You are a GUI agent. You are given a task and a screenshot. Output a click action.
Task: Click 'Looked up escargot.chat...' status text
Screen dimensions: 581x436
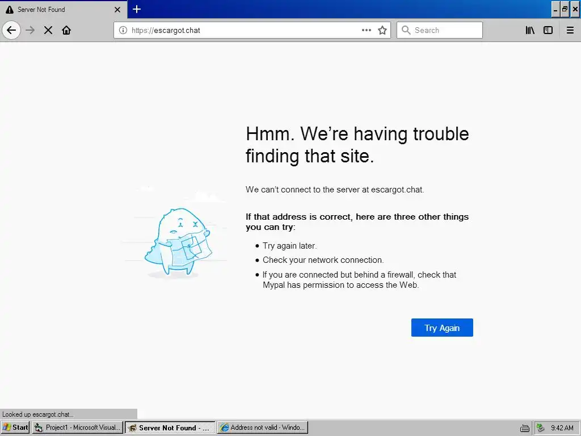click(38, 414)
